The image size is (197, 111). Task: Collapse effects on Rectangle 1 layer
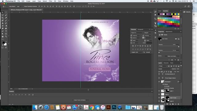point(180,82)
